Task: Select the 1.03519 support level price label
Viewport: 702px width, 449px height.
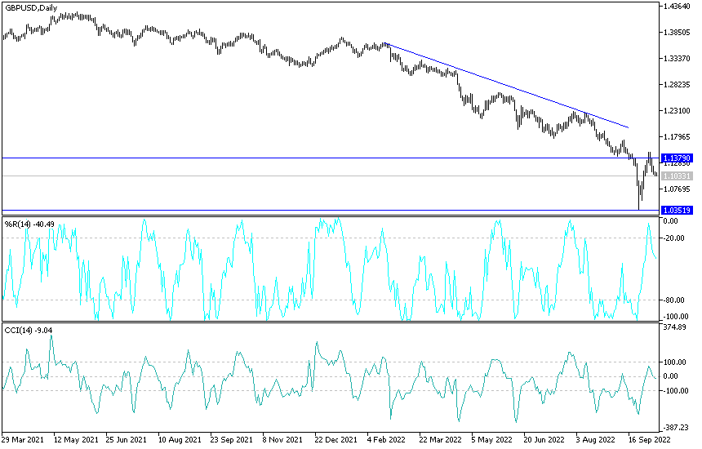Action: pyautogui.click(x=677, y=211)
